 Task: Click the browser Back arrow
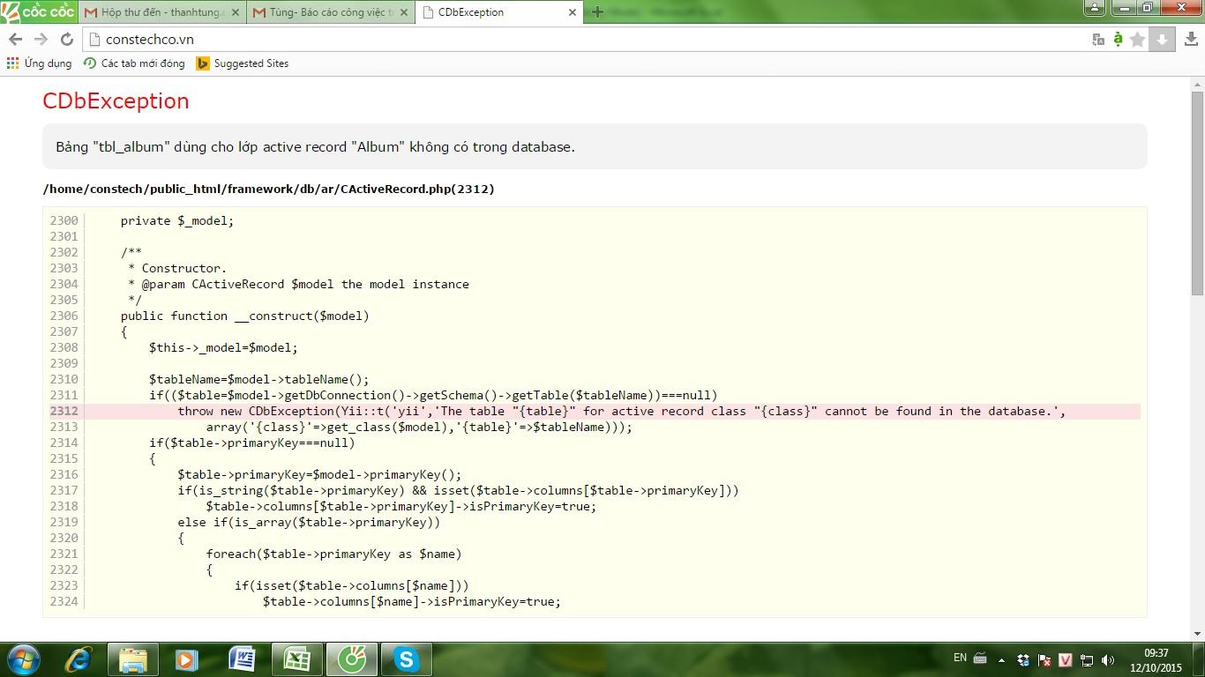(x=15, y=40)
